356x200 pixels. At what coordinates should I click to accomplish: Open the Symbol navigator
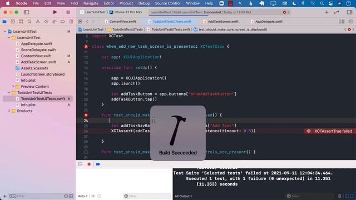(21, 22)
